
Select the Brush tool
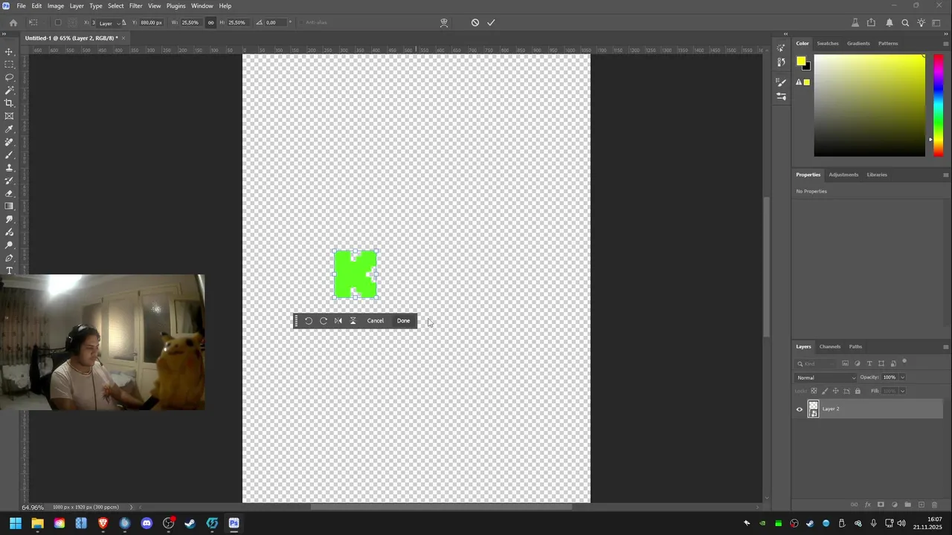click(9, 155)
